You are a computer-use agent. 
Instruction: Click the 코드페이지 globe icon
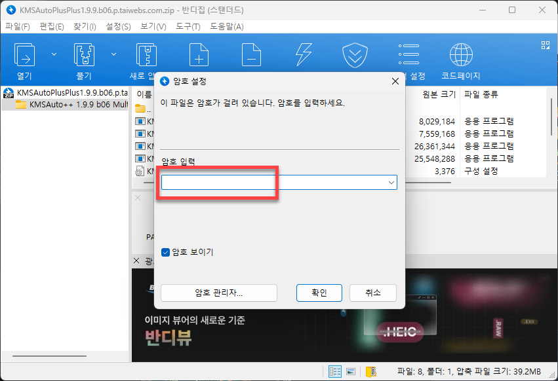[461, 55]
